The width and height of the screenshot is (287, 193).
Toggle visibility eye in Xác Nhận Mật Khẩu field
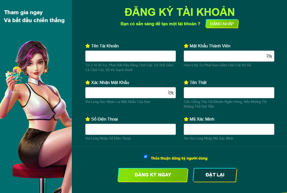click(171, 93)
